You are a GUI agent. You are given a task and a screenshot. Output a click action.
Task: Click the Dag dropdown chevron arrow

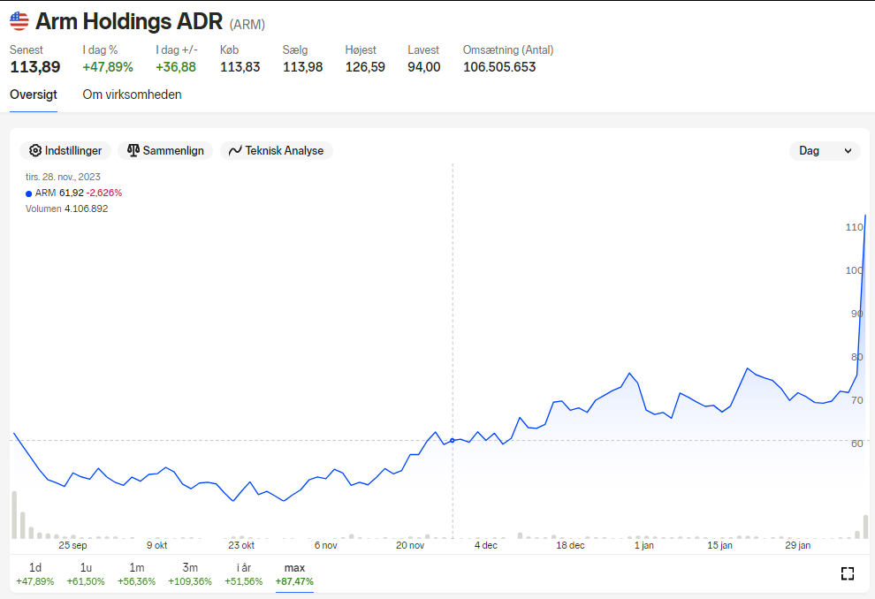click(x=848, y=151)
